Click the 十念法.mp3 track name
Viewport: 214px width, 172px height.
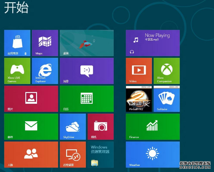[152, 39]
